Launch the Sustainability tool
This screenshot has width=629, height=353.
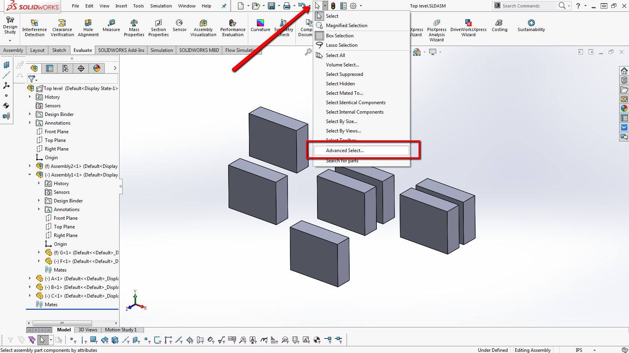tap(531, 26)
